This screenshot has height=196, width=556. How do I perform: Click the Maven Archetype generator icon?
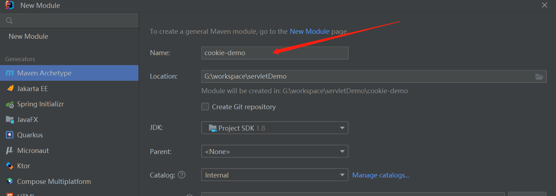(x=10, y=73)
